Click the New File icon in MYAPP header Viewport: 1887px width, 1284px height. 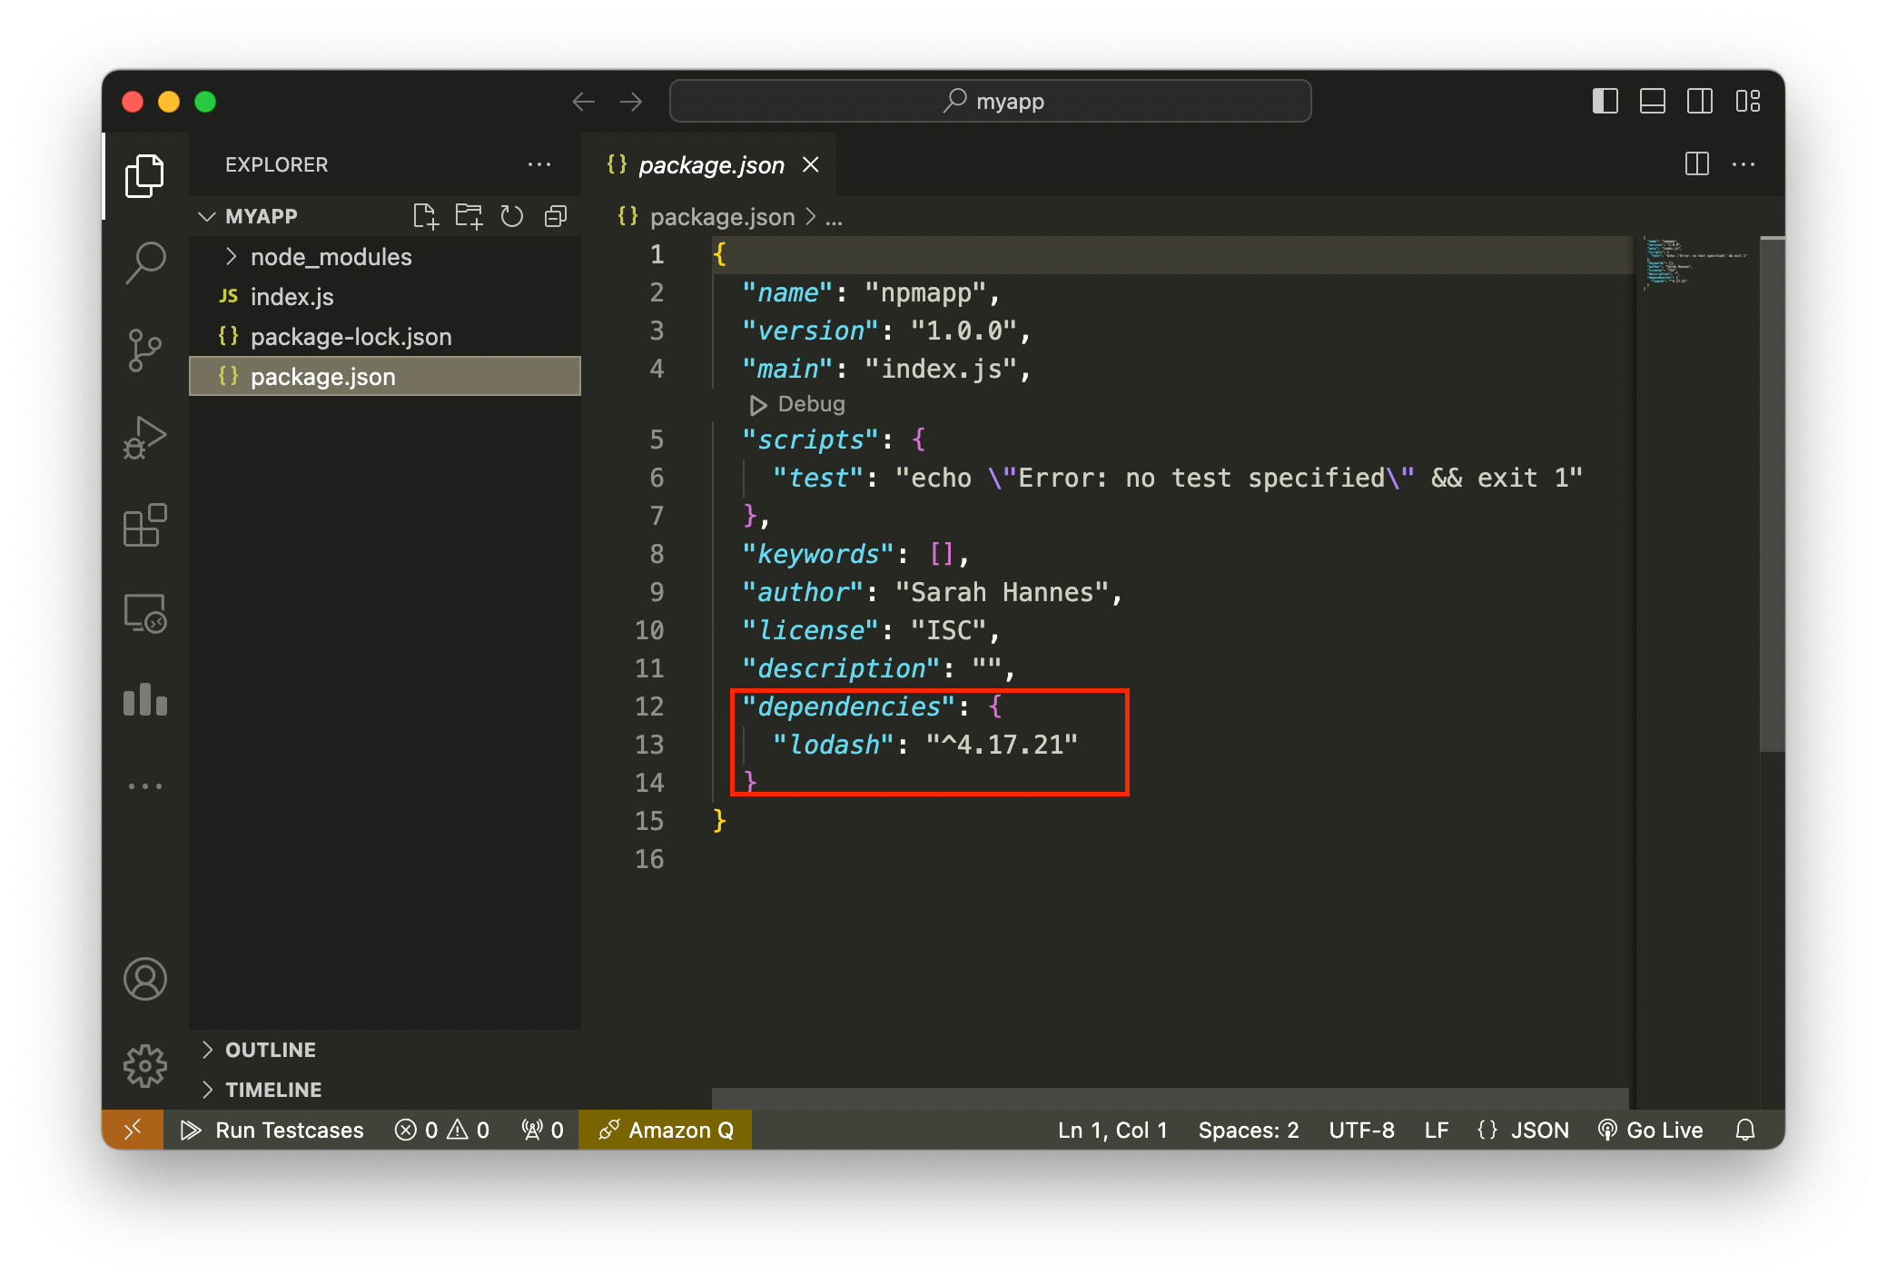click(425, 216)
